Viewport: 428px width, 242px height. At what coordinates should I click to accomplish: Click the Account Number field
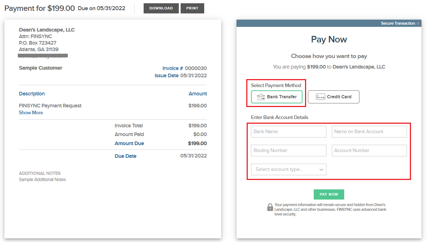pos(369,150)
